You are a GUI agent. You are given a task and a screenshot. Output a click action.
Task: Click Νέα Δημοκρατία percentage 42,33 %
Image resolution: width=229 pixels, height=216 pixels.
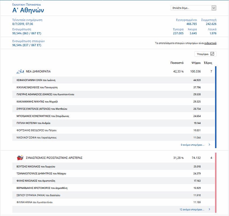click(x=178, y=71)
